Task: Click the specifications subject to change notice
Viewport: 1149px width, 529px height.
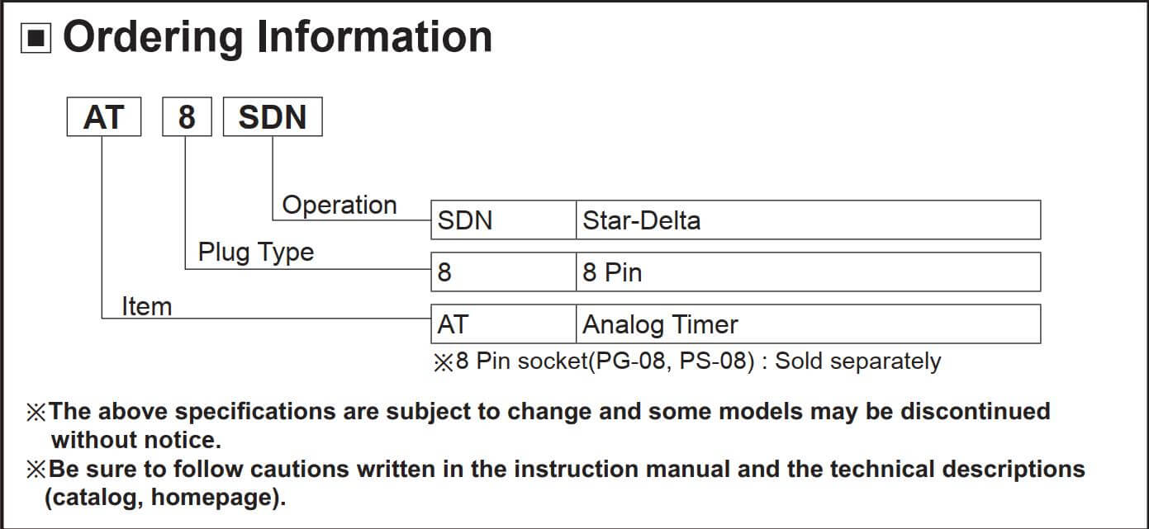Action: point(539,424)
